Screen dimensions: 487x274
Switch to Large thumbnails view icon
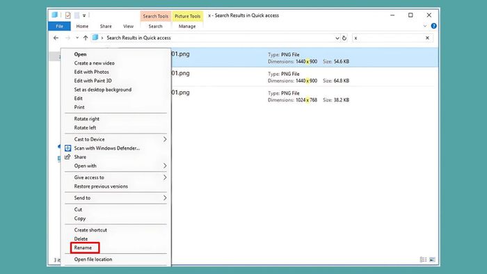[432, 259]
